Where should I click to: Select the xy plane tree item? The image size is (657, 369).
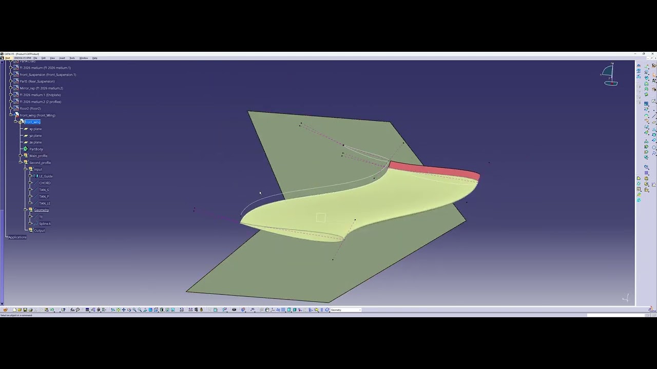tap(35, 129)
